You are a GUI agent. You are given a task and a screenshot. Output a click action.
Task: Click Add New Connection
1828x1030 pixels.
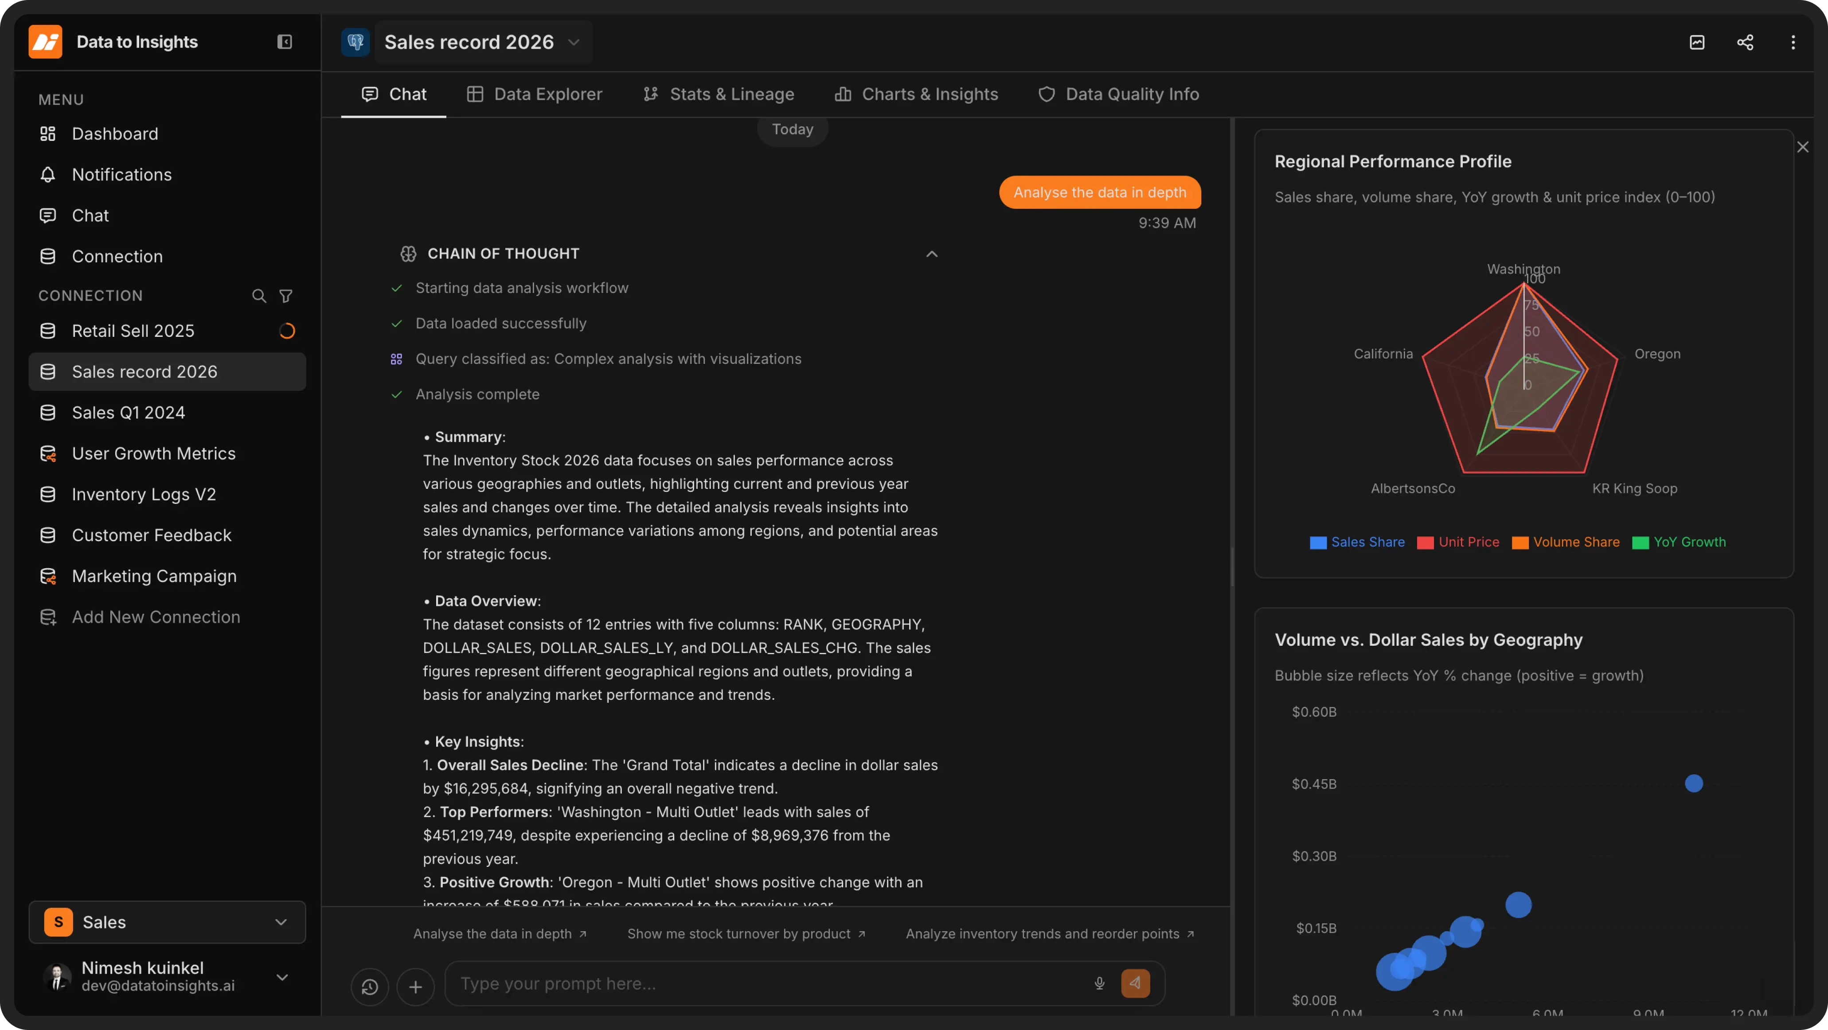point(156,617)
